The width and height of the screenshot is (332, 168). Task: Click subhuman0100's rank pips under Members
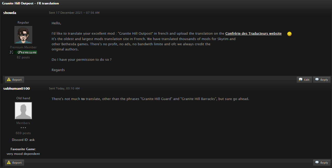coord(23,128)
